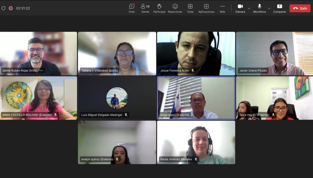The image size is (313, 178).
Task: Open the Reaccionar emoji reactions
Action: coord(175,8)
